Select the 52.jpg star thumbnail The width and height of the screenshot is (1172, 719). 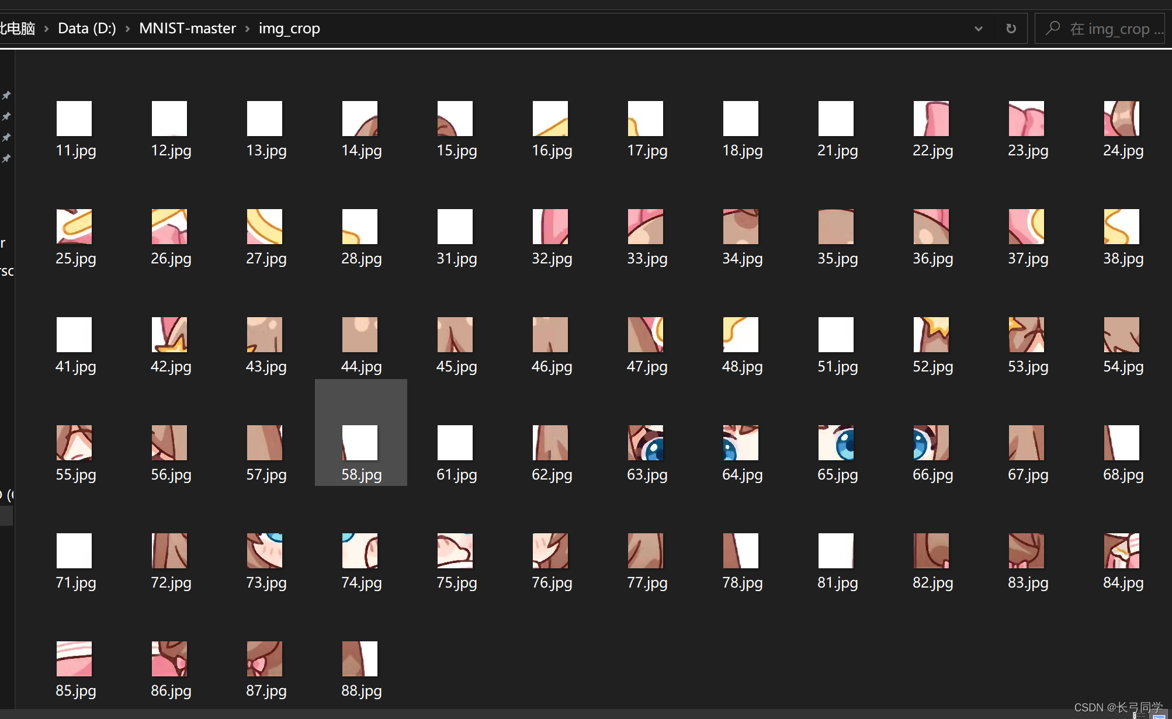pyautogui.click(x=931, y=335)
